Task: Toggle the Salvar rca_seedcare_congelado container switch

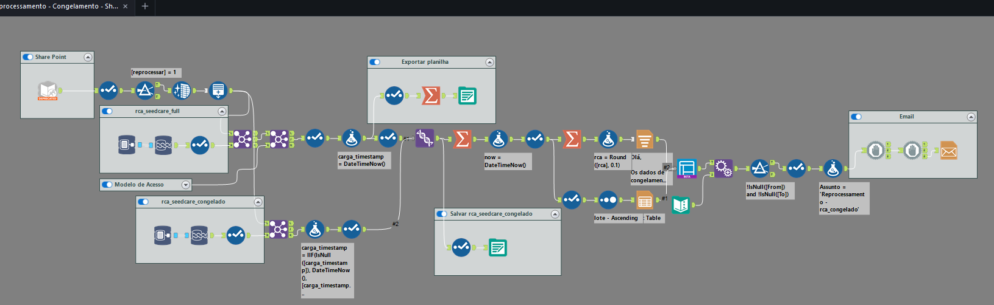Action: coord(442,214)
